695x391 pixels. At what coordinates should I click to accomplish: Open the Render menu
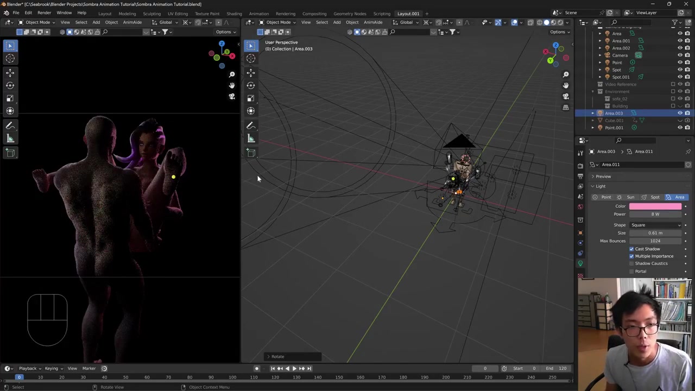44,12
